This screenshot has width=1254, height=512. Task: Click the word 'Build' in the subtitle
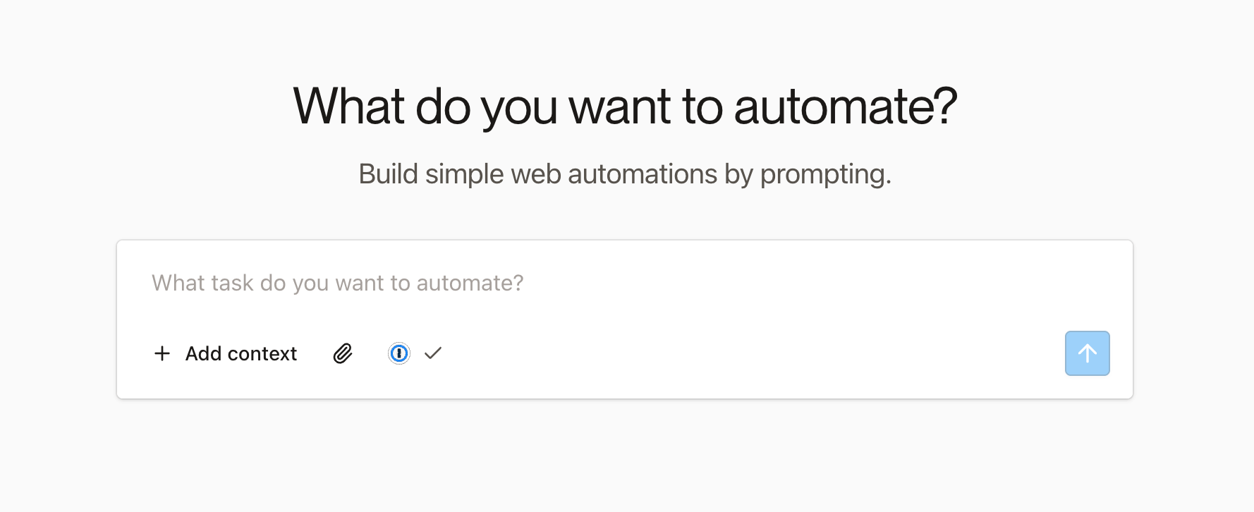coord(388,174)
